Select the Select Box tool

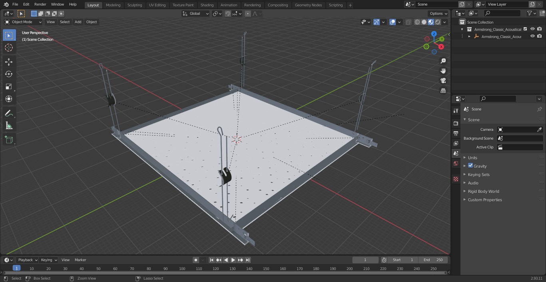pos(9,36)
